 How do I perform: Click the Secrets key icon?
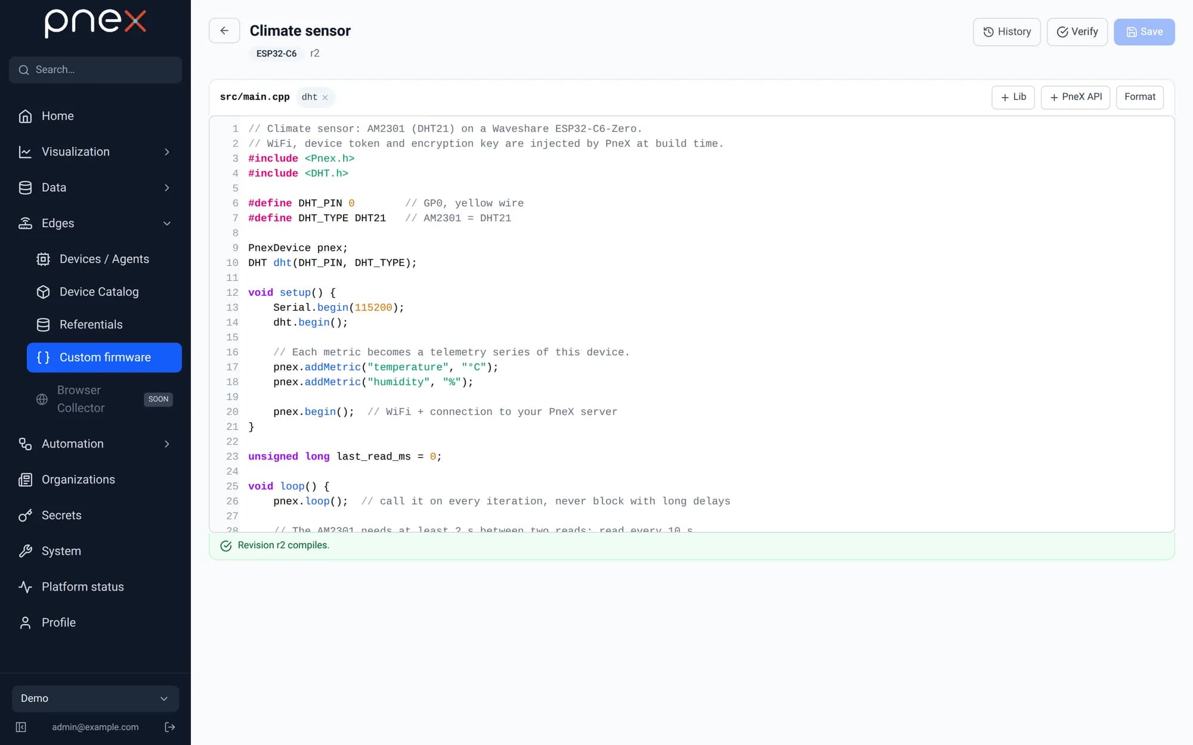(25, 516)
